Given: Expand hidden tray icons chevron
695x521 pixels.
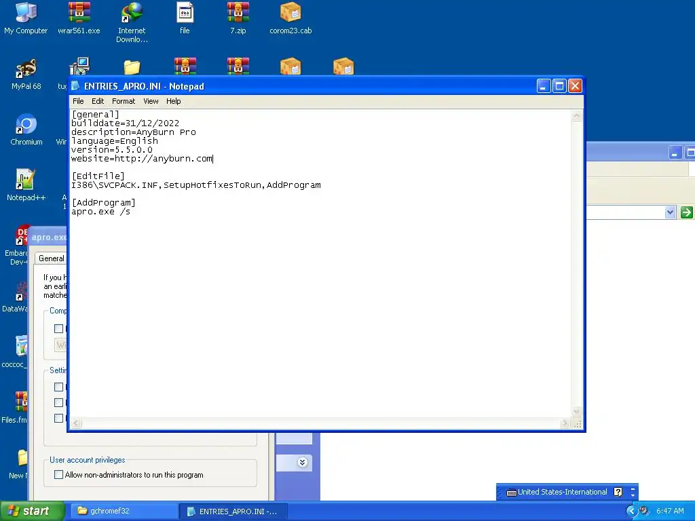Looking at the screenshot, I should 631,512.
